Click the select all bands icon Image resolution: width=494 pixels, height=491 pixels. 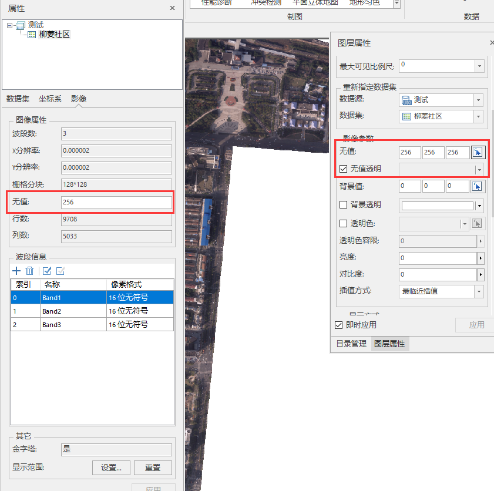click(x=47, y=271)
